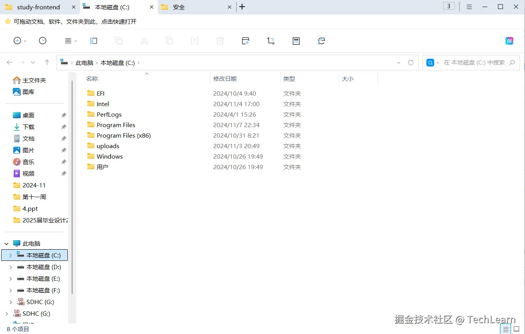This screenshot has width=525, height=334.
Task: Collapse the 此电脑 tree node
Action: coord(7,244)
